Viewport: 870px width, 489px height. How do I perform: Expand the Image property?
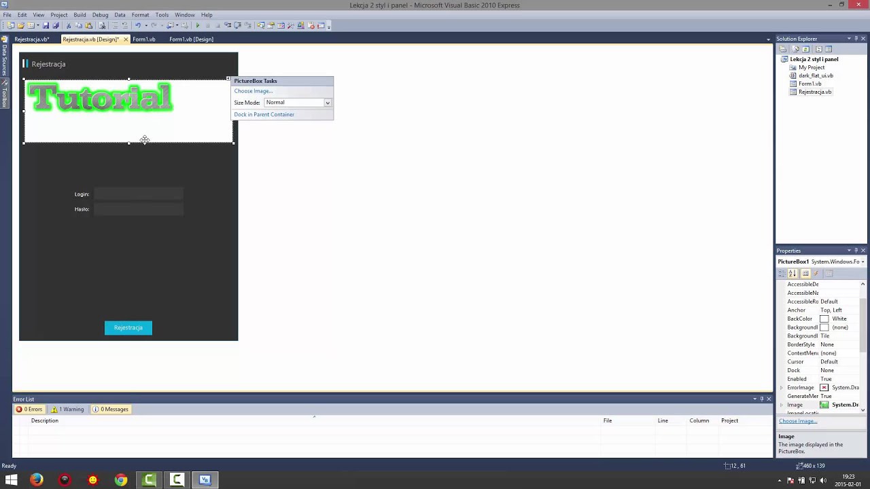[781, 405]
